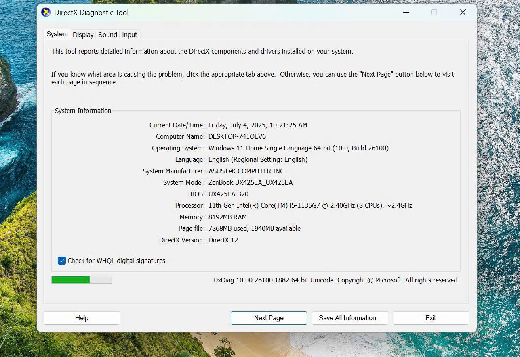Click the System Model: field label
The image size is (520, 357).
tap(184, 182)
